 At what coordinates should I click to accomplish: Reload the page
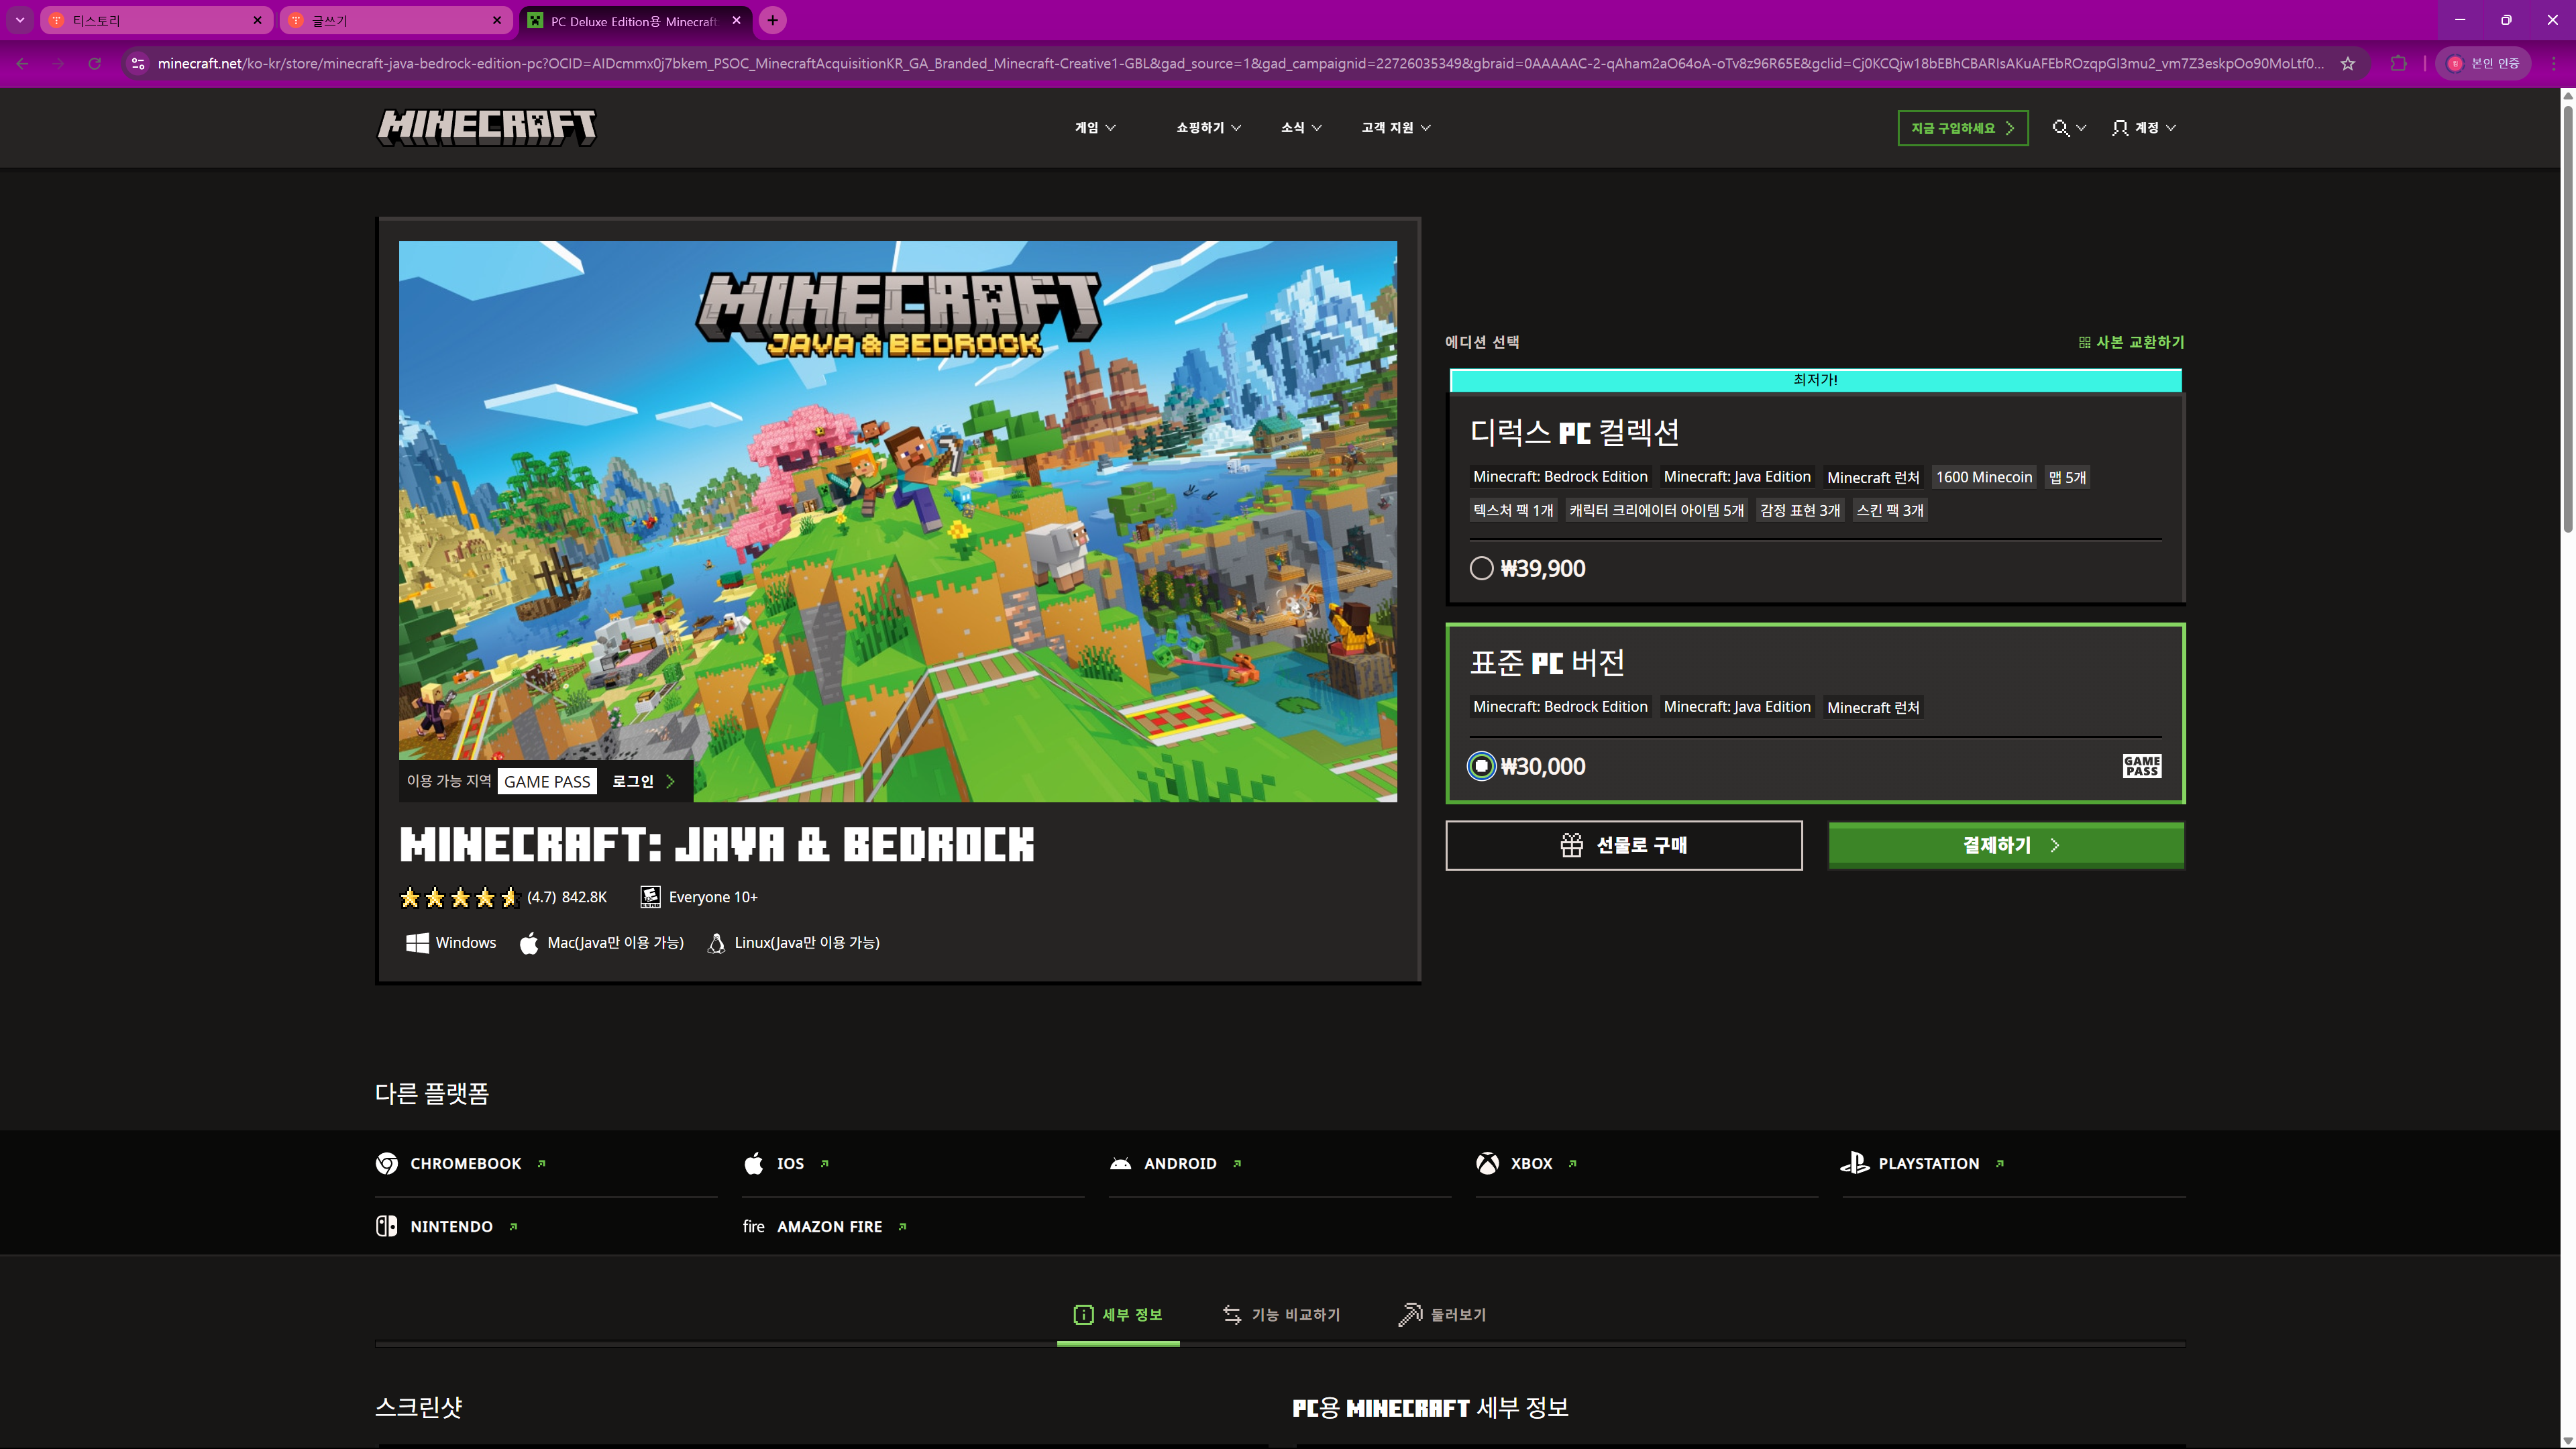point(94,63)
